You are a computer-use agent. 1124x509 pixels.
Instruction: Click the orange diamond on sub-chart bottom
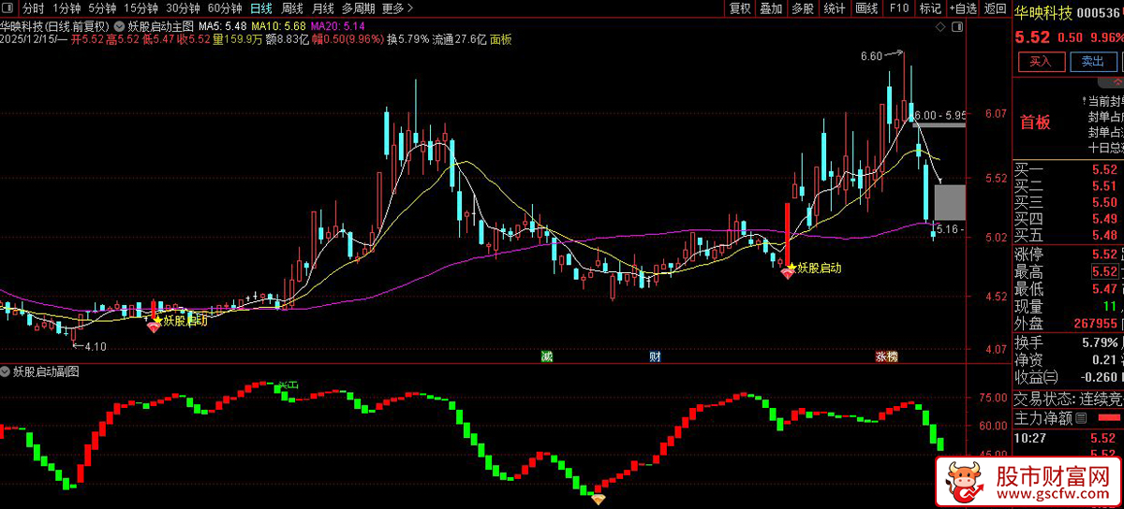coord(598,500)
